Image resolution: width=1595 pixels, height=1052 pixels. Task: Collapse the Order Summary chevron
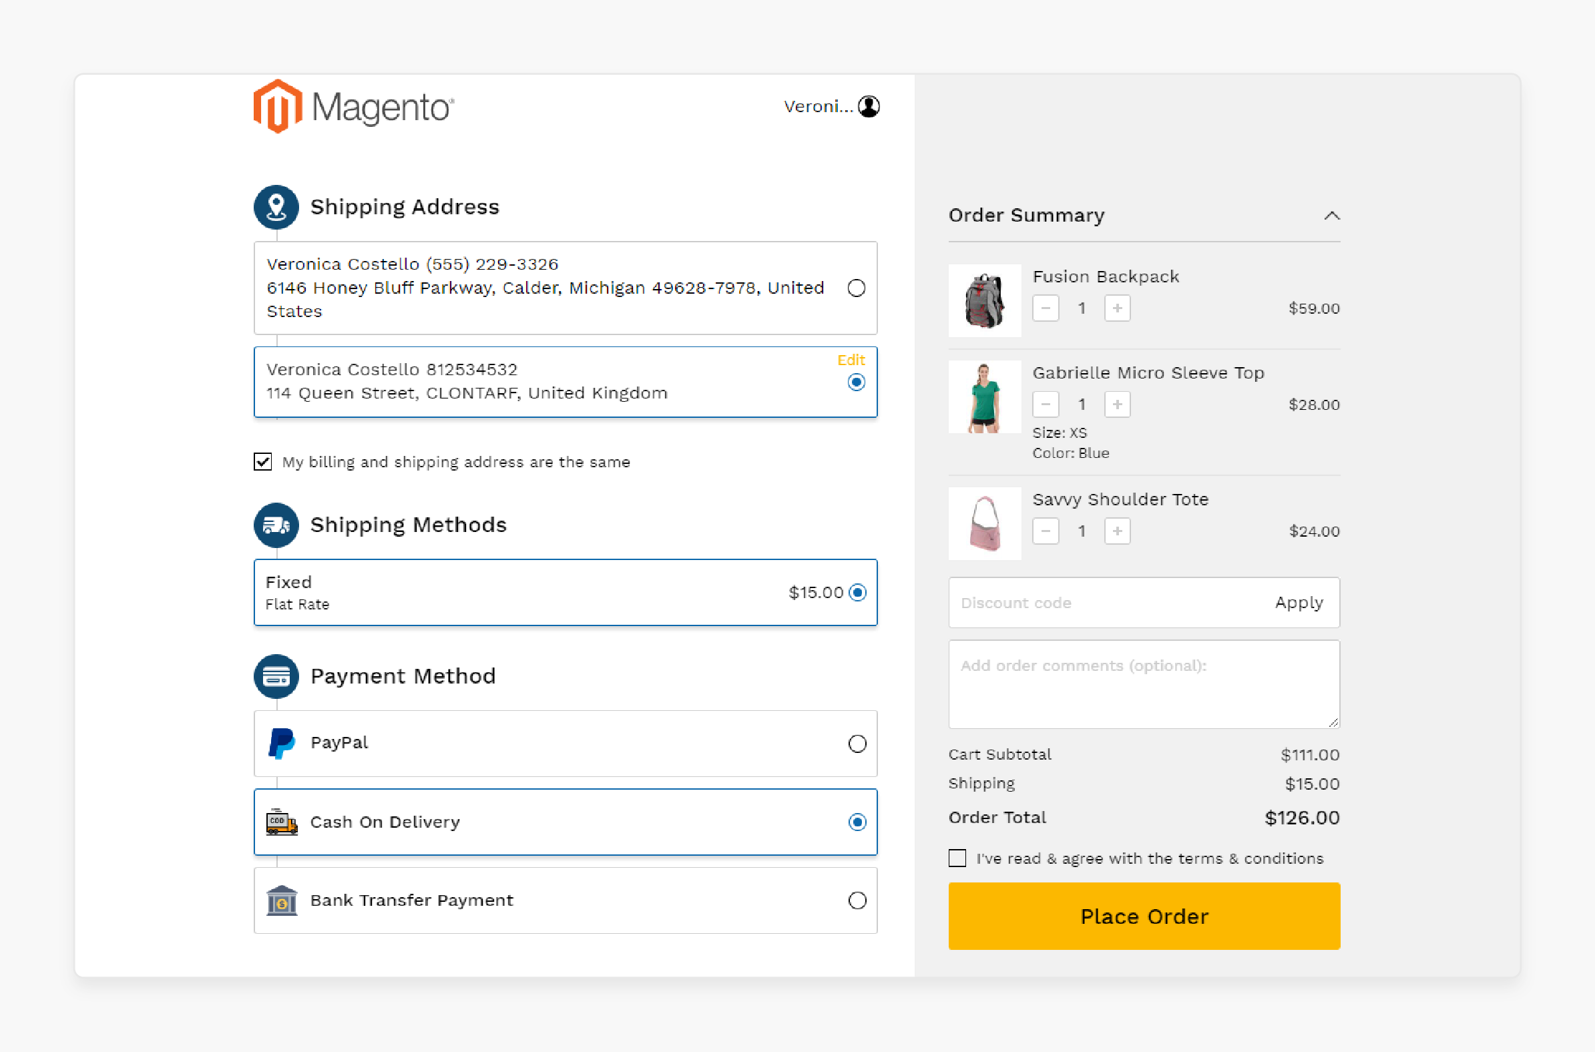coord(1332,216)
